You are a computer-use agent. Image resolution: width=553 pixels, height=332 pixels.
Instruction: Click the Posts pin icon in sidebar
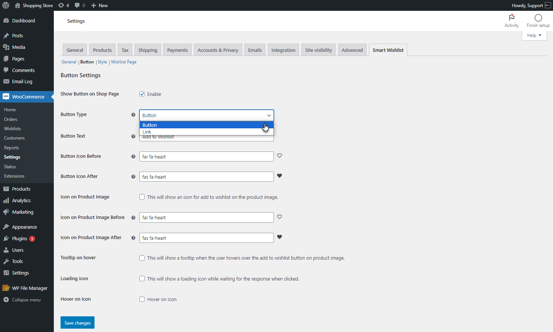(6, 36)
